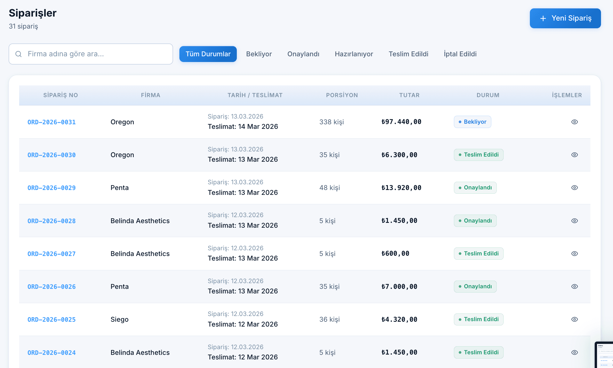Click eye icon for Siego order ORD-2026-0025
The width and height of the screenshot is (613, 368).
574,319
